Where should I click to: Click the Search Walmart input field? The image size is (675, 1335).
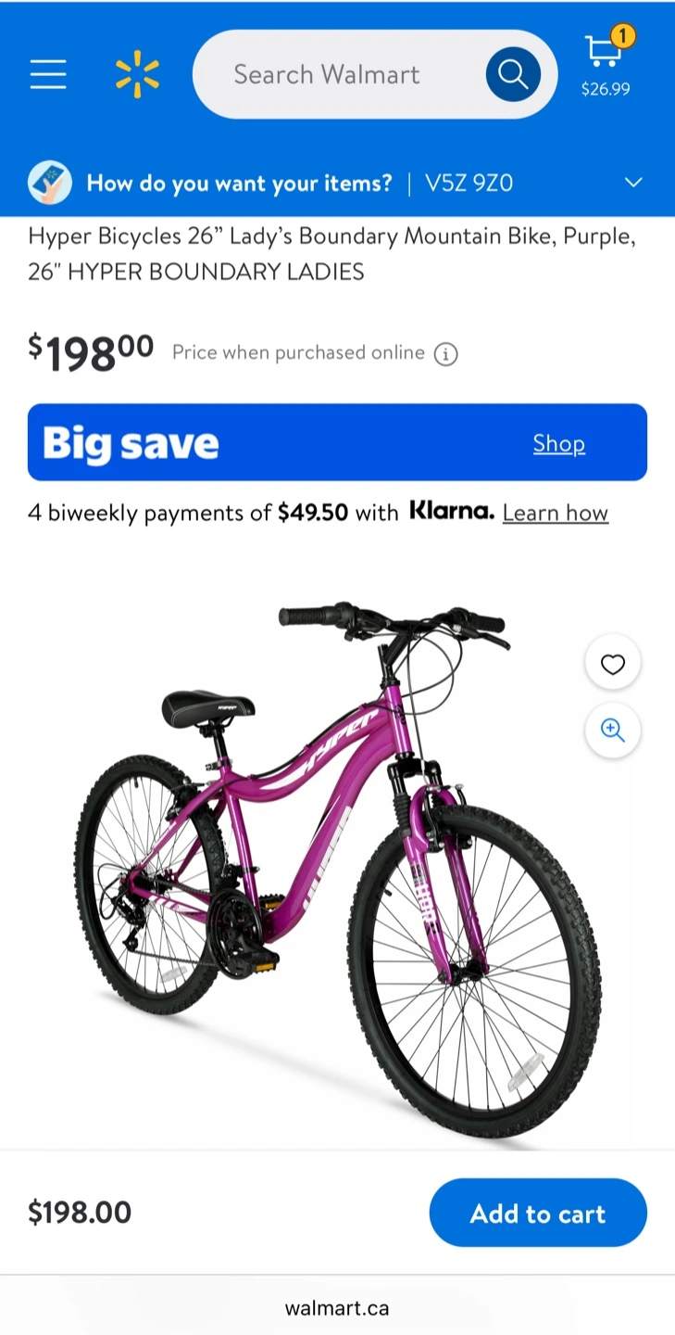[339, 74]
